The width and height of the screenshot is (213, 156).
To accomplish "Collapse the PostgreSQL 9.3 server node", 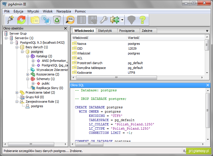I will point(12,43).
